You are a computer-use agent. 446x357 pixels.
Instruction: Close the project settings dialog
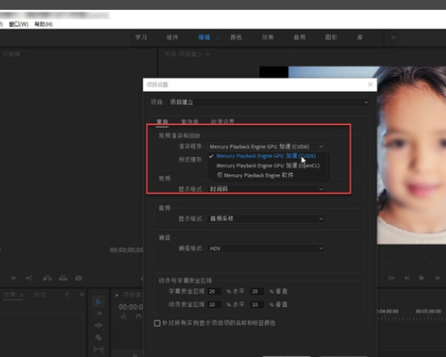(370, 85)
